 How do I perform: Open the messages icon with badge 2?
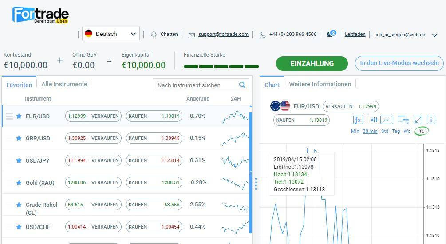331,34
